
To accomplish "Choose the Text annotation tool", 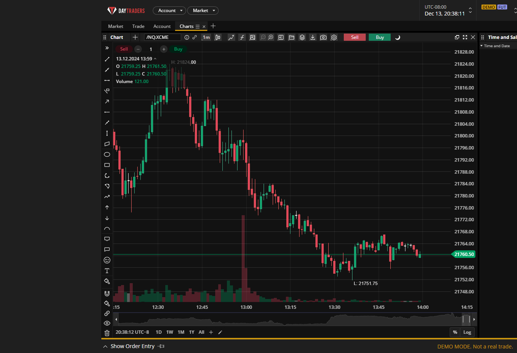I will click(x=107, y=271).
